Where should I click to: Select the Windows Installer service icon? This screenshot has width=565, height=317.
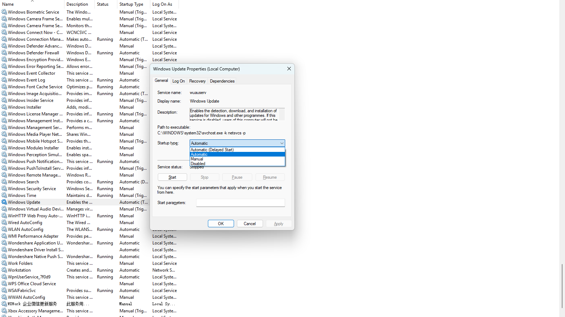pos(4,107)
